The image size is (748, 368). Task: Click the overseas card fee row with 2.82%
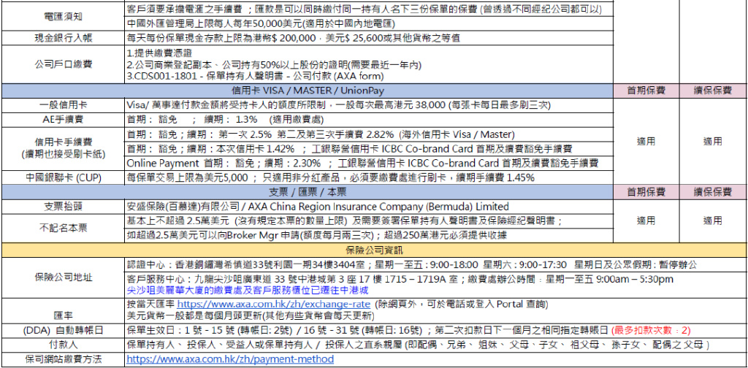368,134
